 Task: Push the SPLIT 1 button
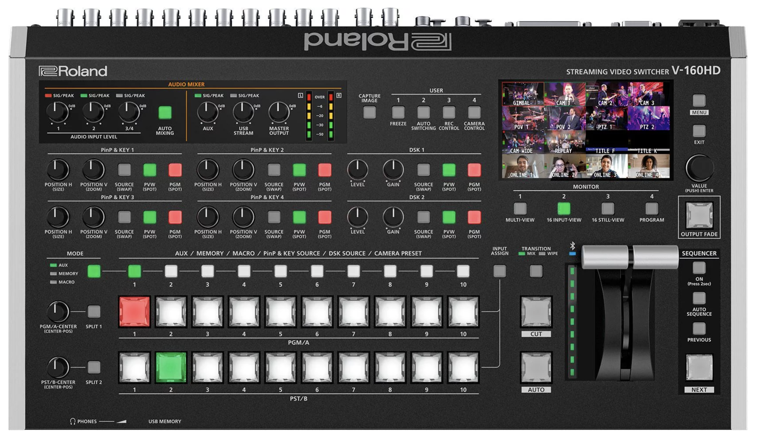pyautogui.click(x=94, y=312)
